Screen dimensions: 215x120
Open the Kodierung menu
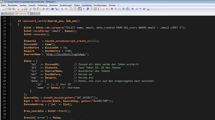pos(42,5)
